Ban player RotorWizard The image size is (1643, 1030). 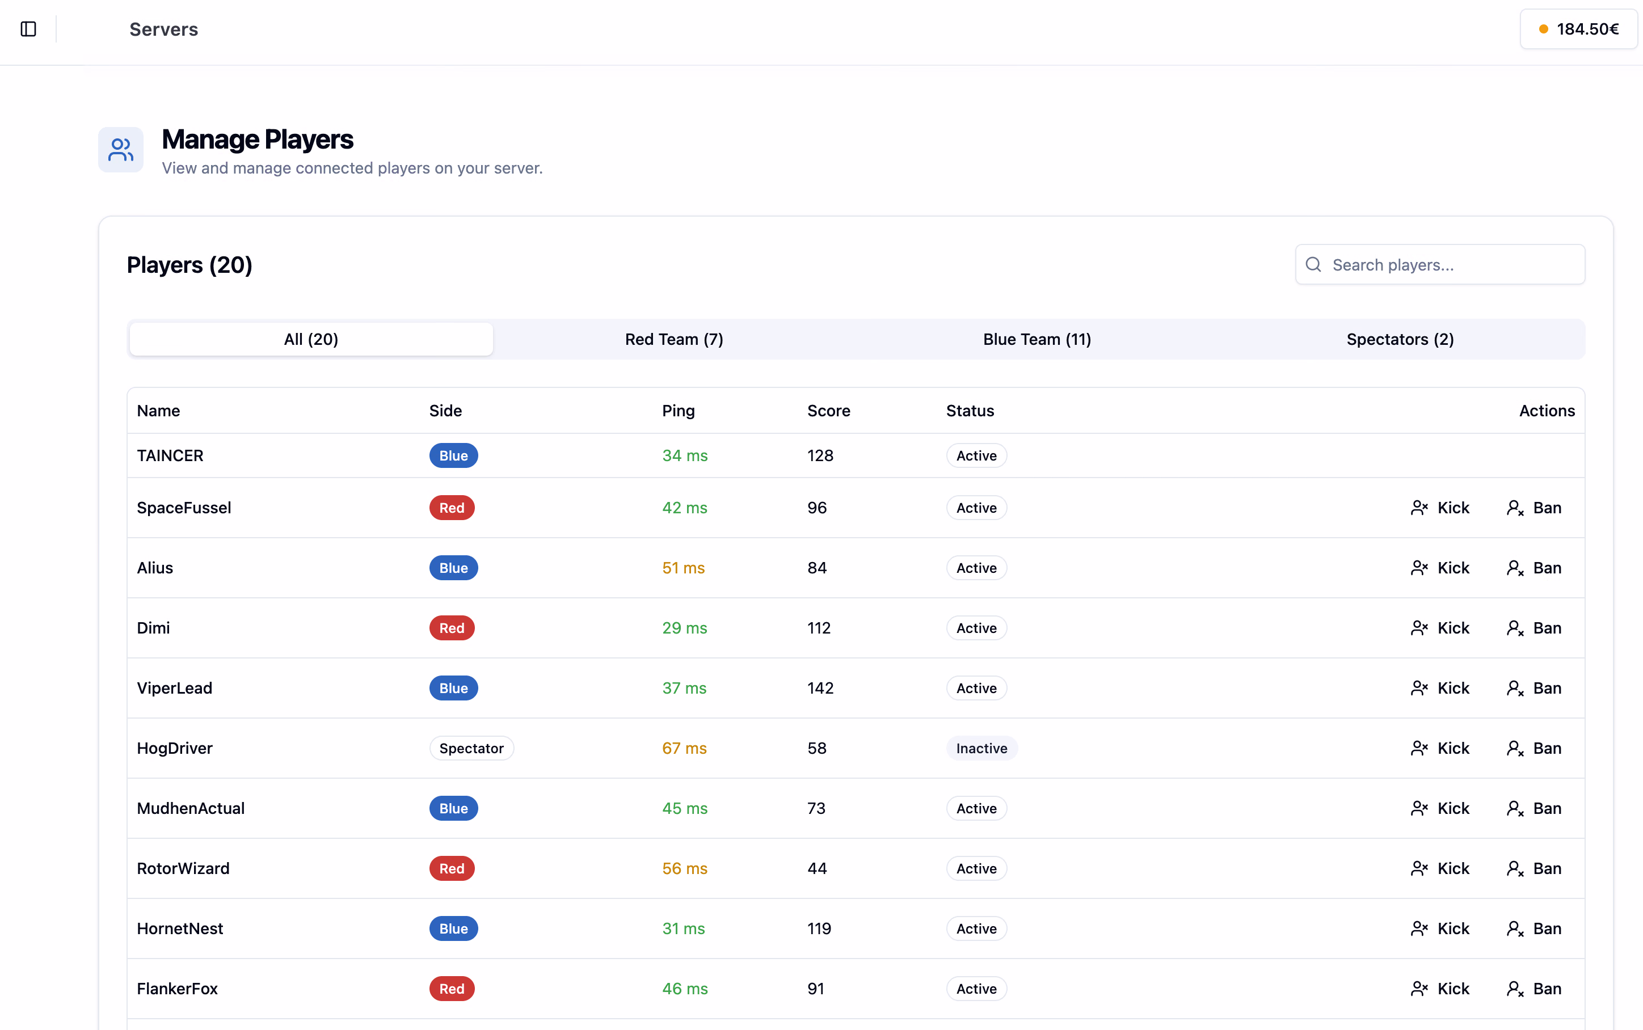[1534, 868]
